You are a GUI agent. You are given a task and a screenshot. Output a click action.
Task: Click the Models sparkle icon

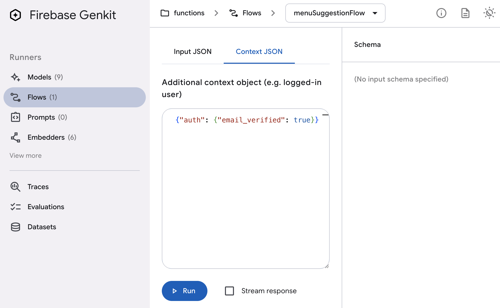click(16, 77)
